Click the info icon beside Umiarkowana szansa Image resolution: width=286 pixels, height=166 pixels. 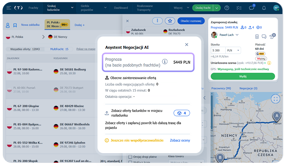(x=269, y=63)
